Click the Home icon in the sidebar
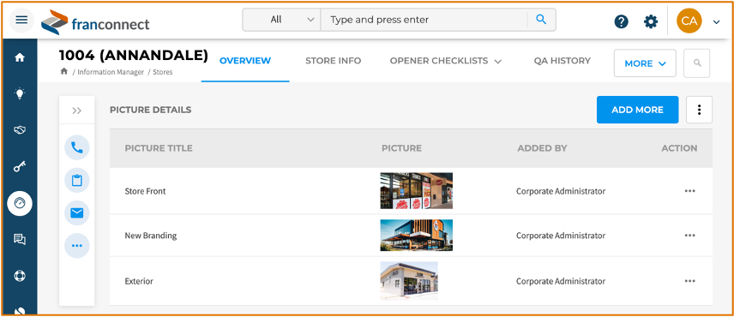The image size is (734, 317). pyautogui.click(x=20, y=58)
